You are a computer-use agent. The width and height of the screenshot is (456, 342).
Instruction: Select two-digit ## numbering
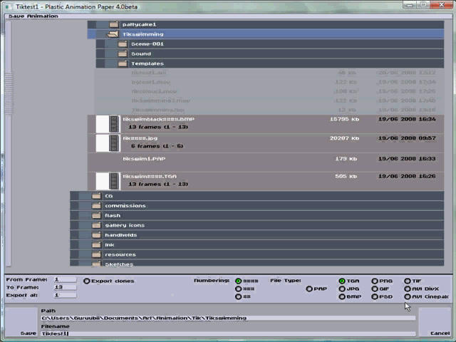click(x=239, y=296)
